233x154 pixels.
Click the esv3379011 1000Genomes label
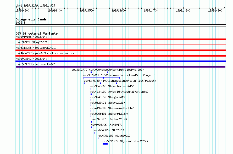click(119, 75)
